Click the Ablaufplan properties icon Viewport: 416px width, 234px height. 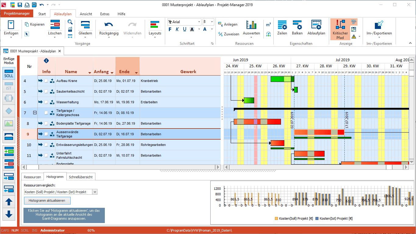(316, 25)
